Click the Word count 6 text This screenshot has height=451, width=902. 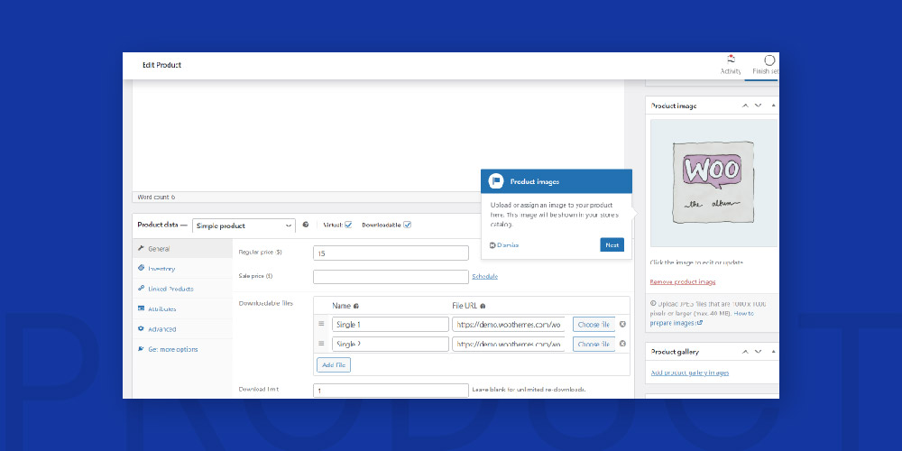(156, 198)
